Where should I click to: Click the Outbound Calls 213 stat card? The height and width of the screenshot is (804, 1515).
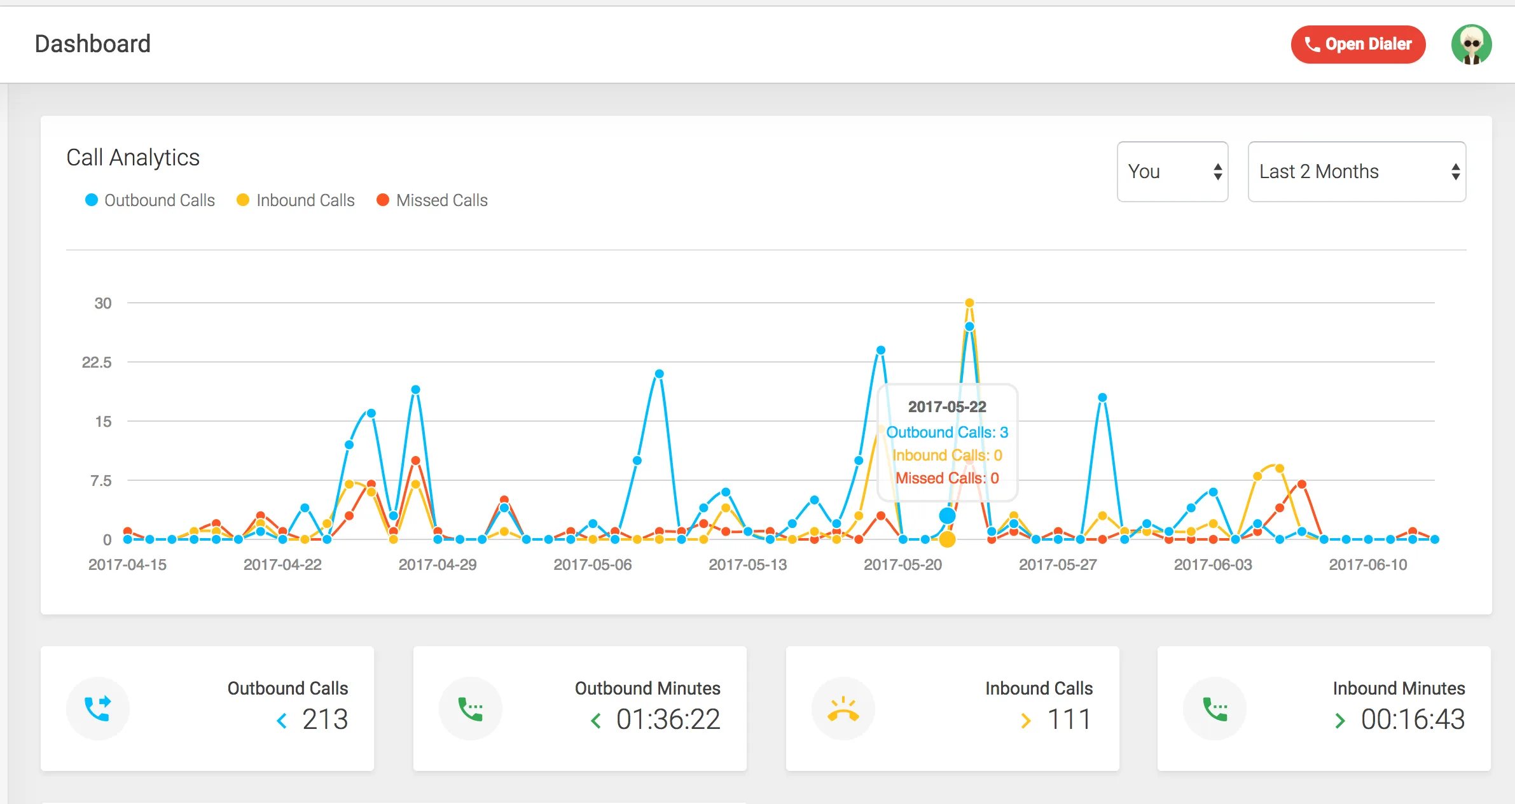click(x=207, y=709)
